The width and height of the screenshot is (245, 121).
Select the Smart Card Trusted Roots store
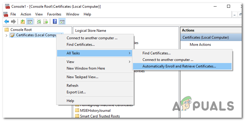[x=100, y=116]
